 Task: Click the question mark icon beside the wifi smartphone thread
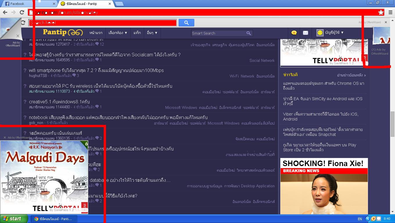pos(25,71)
